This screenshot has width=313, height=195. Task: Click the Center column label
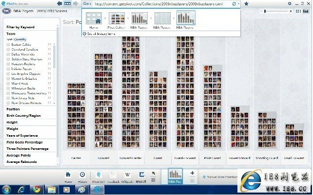[x=76, y=158]
